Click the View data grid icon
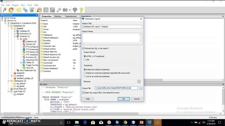 coord(46,10)
